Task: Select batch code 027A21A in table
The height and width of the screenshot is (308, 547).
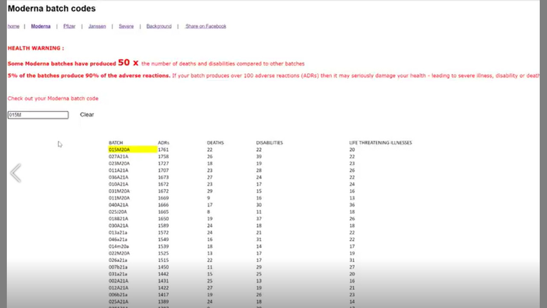Action: tap(118, 157)
